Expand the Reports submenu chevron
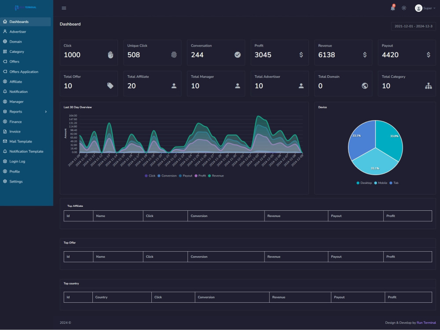 coord(46,112)
